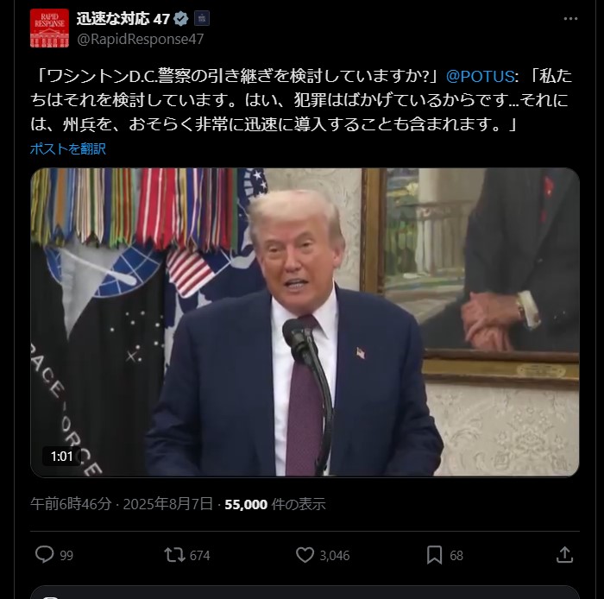Click the affiliation badge beside the verified check
The height and width of the screenshot is (599, 604).
202,18
